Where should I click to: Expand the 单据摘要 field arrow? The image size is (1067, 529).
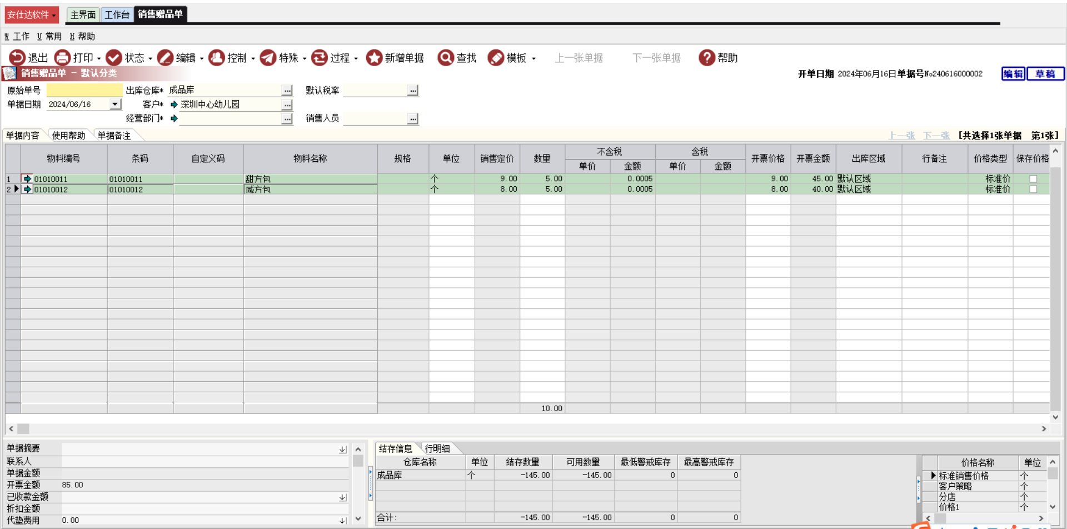(x=343, y=449)
